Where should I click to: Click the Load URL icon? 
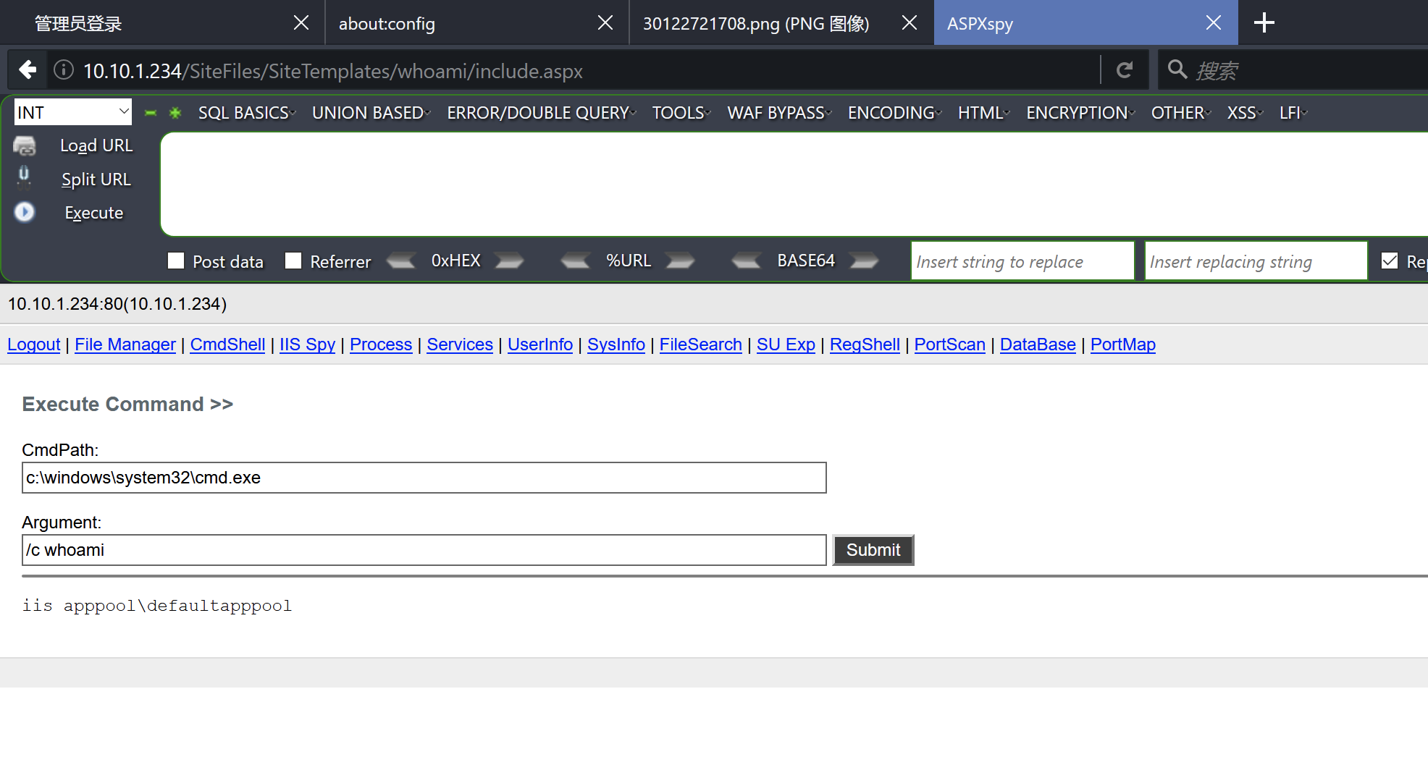click(x=25, y=145)
